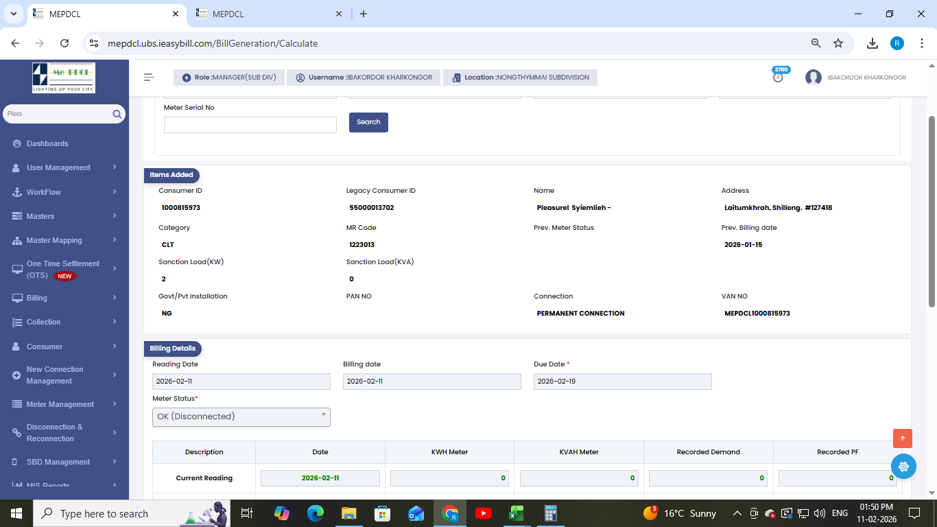Open the user profile avatar icon
This screenshot has width=937, height=527.
click(814, 78)
